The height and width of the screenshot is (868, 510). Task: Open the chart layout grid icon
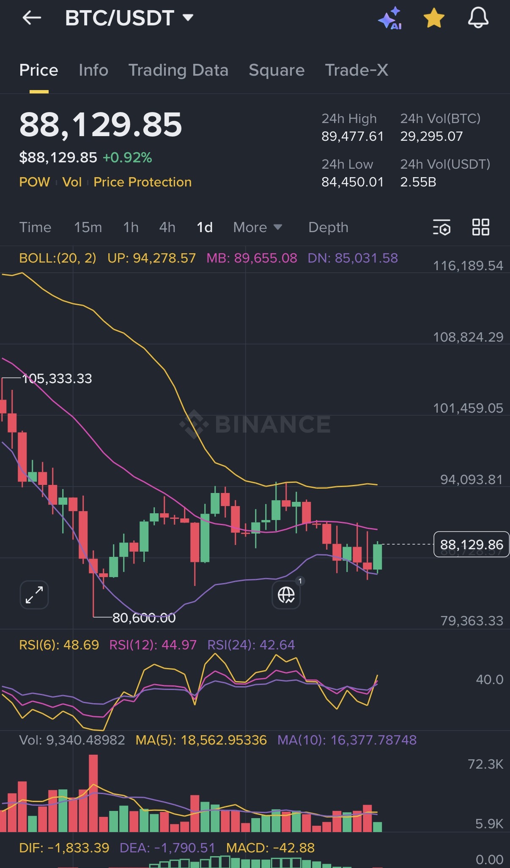481,227
